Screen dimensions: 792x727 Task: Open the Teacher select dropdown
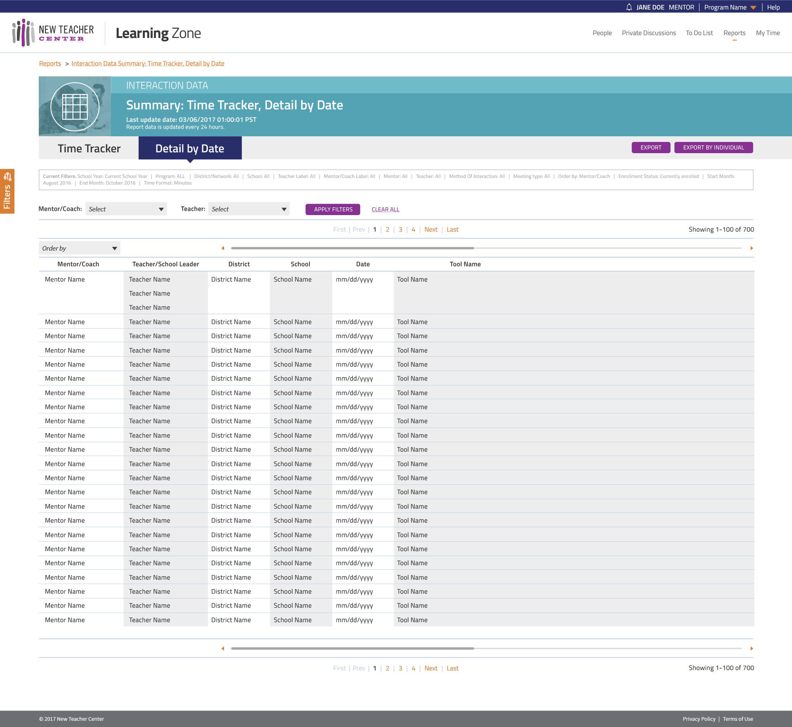pos(249,209)
